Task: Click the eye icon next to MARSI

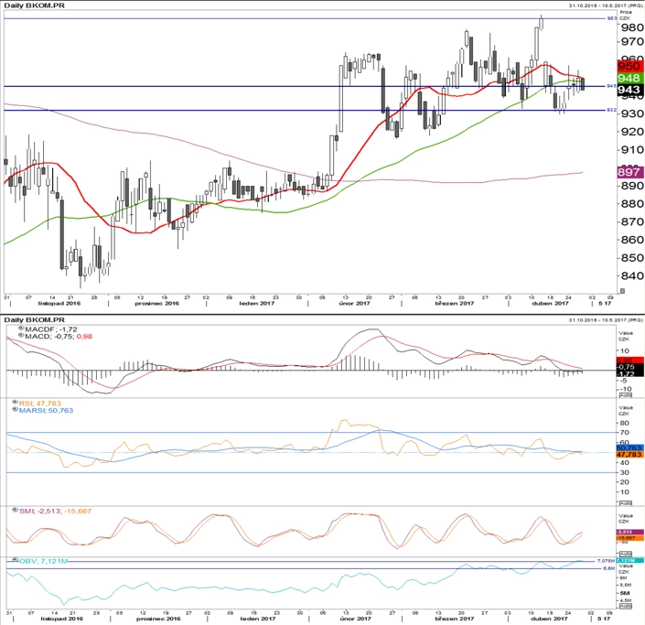Action: [x=16, y=409]
